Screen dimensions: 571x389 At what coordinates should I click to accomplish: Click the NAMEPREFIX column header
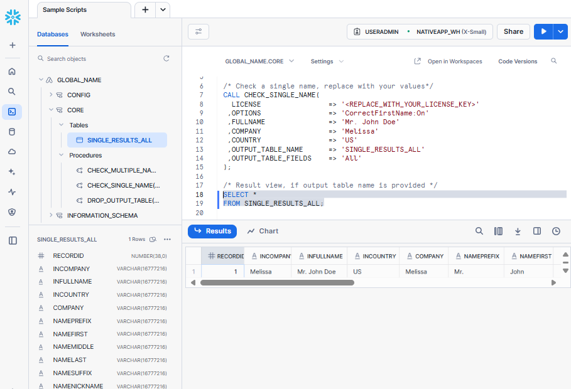[x=476, y=256]
